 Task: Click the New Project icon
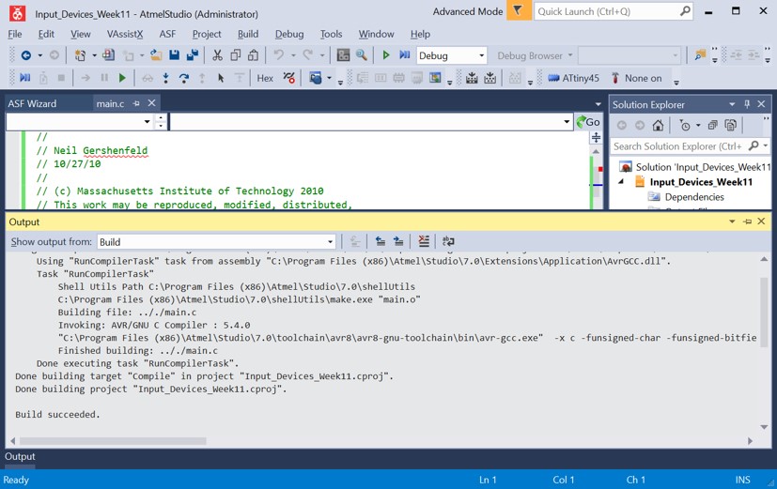pyautogui.click(x=80, y=55)
